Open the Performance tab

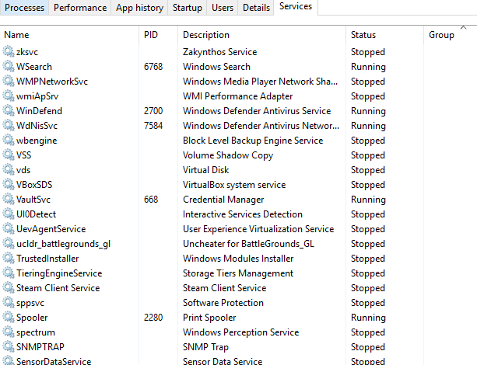point(80,8)
